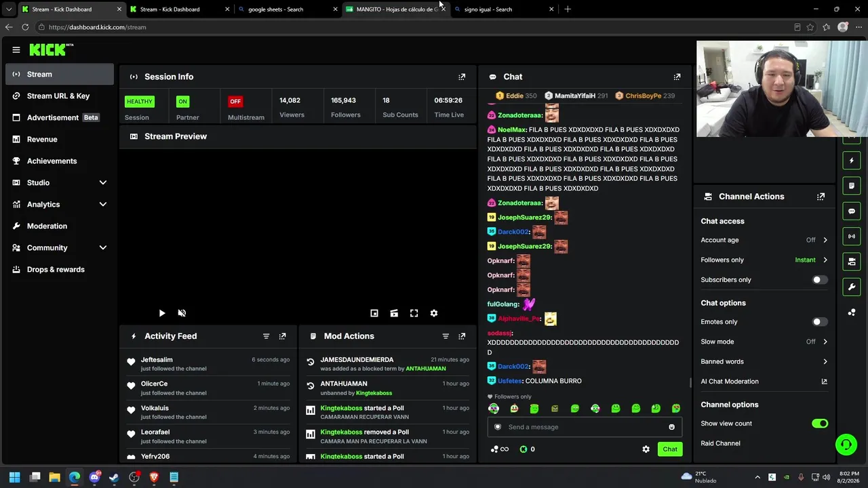Open Activity Feed filter options

pyautogui.click(x=266, y=336)
